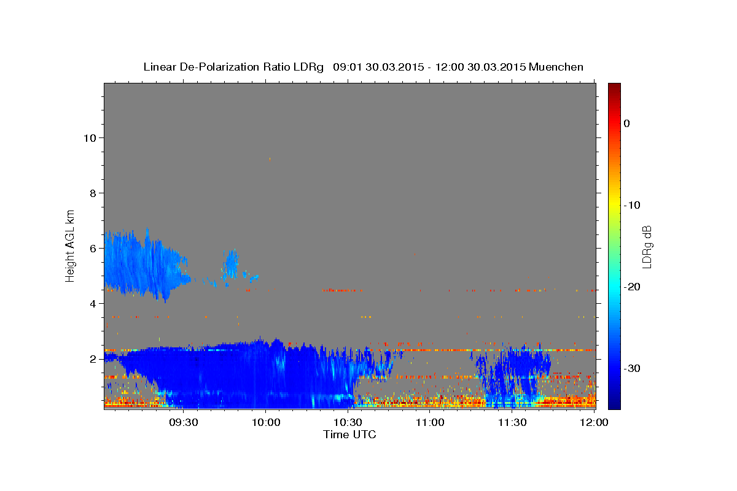Click the height tick label 2
Image resolution: width=737 pixels, height=491 pixels.
tap(93, 358)
